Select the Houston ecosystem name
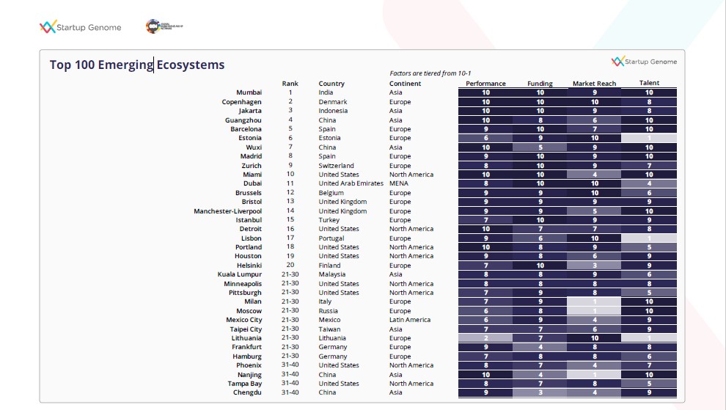Image resolution: width=726 pixels, height=410 pixels. (x=248, y=256)
